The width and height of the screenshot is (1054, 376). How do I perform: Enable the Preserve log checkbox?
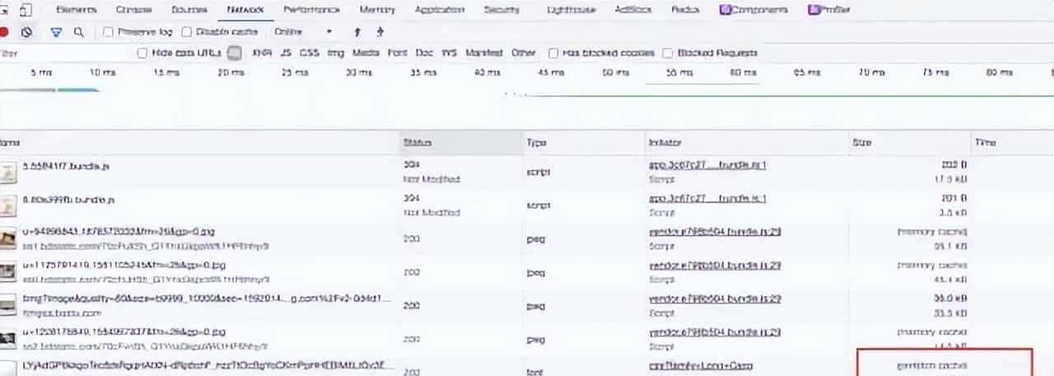pyautogui.click(x=109, y=32)
